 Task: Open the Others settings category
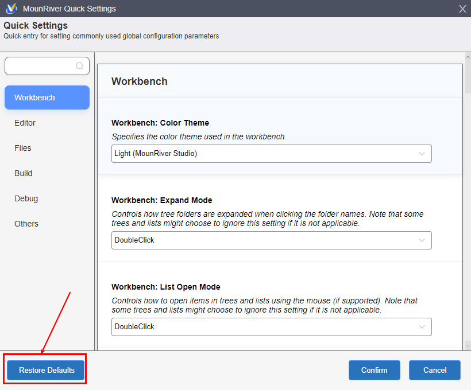[x=26, y=224]
